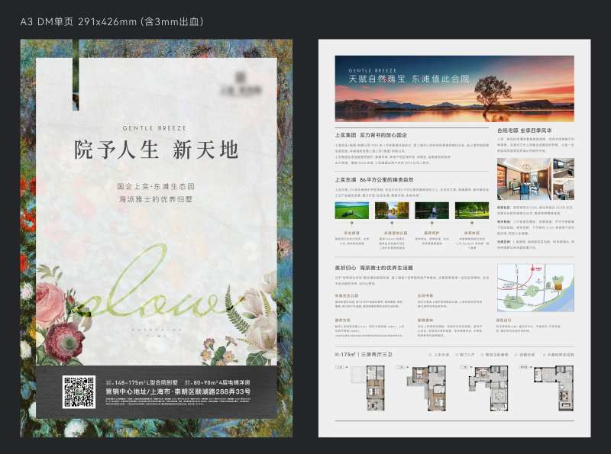The height and width of the screenshot is (454, 611).
Task: Click the green fern leaf illustration
Action: point(238,310)
